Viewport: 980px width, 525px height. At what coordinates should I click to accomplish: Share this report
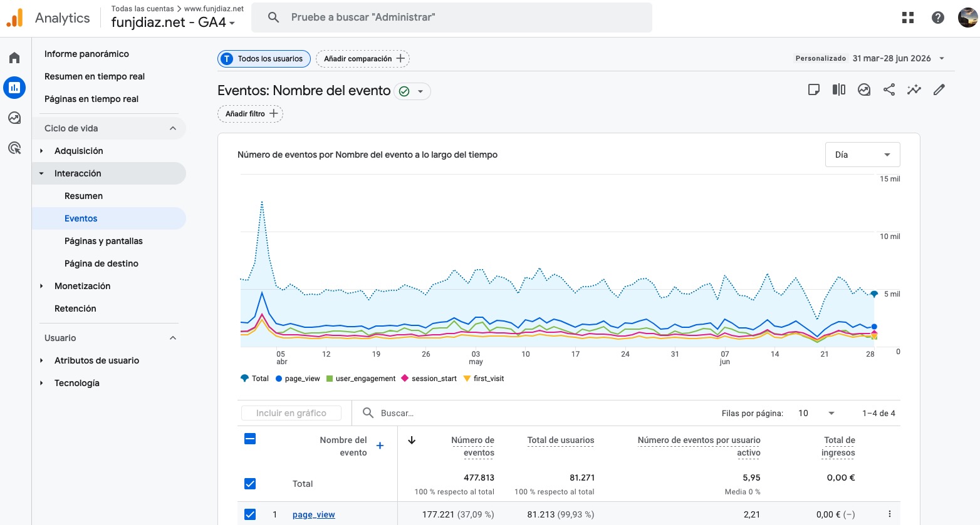pyautogui.click(x=889, y=89)
